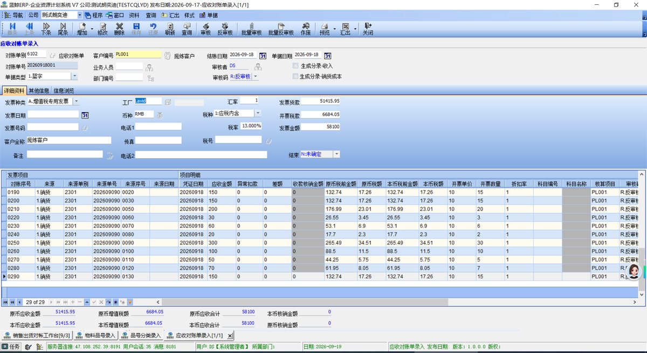The width and height of the screenshot is (647, 353).
Task: Open the 发票种类 dropdown
Action: [76, 101]
